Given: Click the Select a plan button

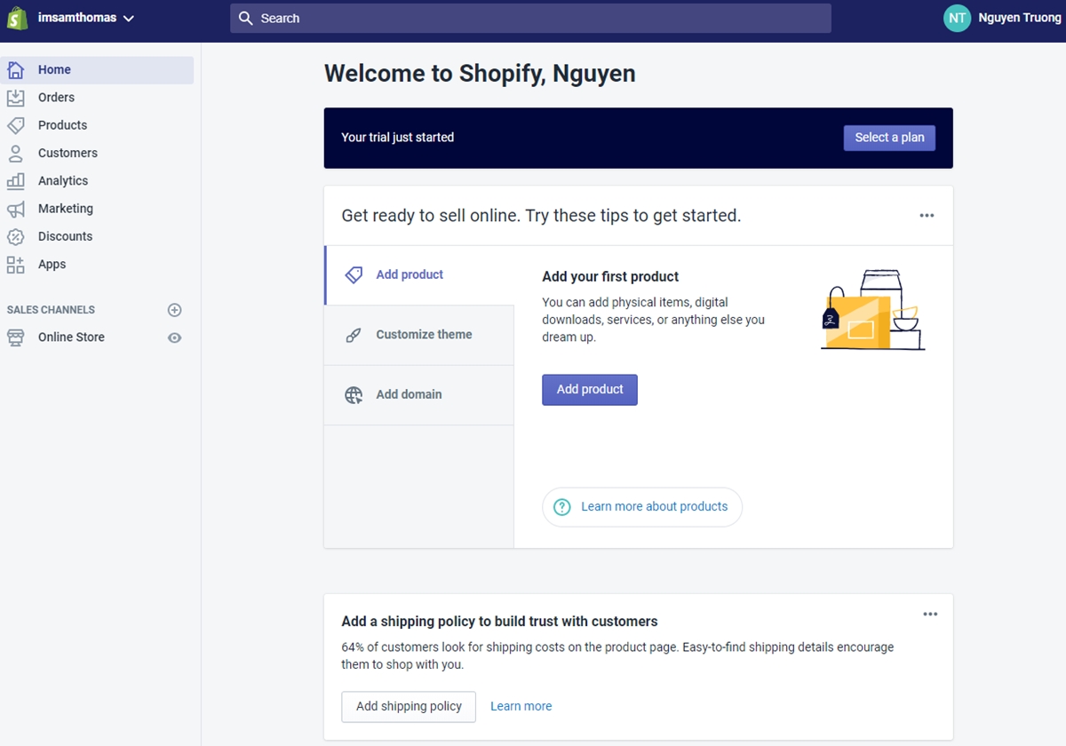Looking at the screenshot, I should click(889, 138).
